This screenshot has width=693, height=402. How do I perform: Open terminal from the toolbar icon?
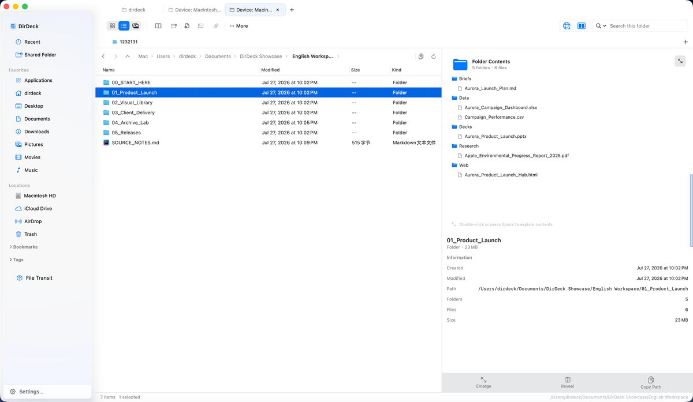point(201,26)
